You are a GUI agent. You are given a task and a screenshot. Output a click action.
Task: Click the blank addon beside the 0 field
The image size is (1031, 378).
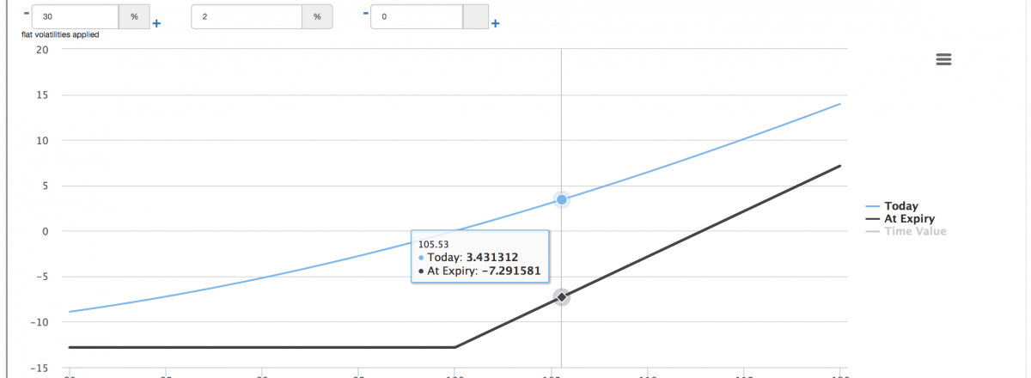coord(475,16)
